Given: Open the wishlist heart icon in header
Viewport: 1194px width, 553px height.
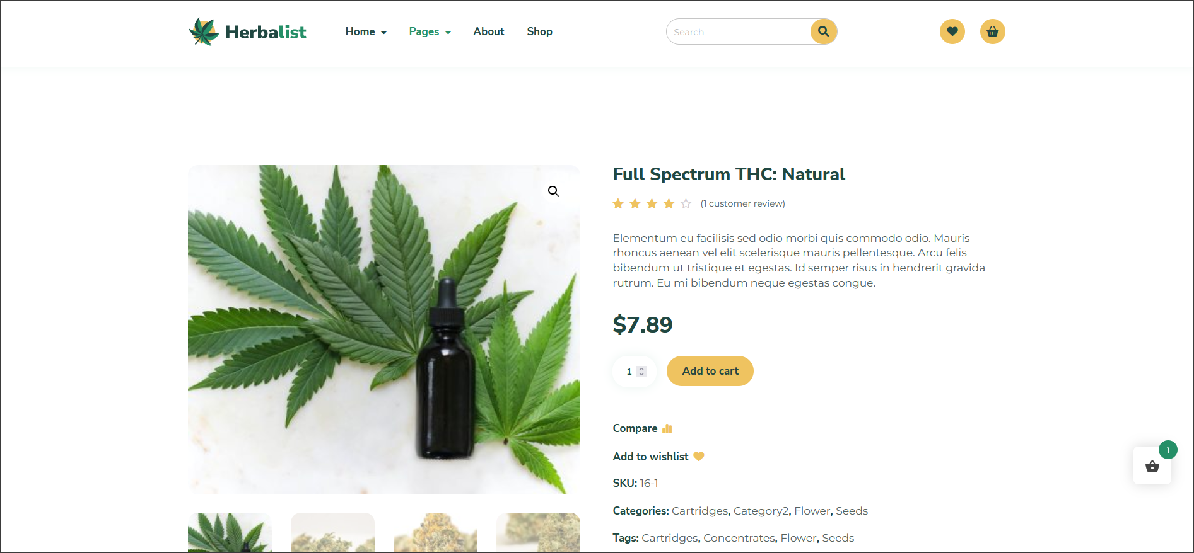Looking at the screenshot, I should 952,31.
